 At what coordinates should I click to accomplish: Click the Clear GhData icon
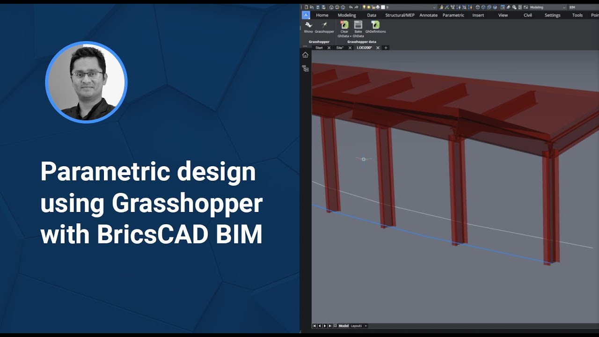point(344,24)
